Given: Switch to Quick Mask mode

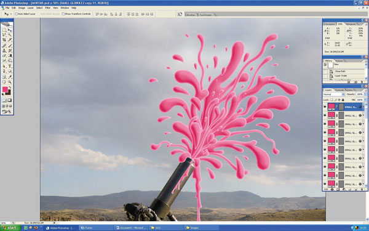Looking at the screenshot, I should pos(10,100).
